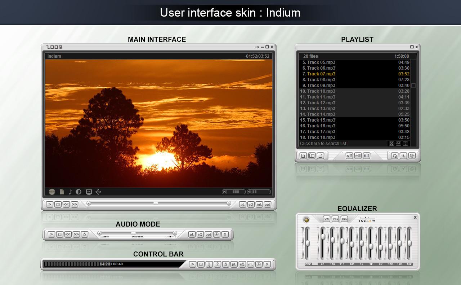
Task: Click the fullscreen display icon
Action: (x=89, y=192)
